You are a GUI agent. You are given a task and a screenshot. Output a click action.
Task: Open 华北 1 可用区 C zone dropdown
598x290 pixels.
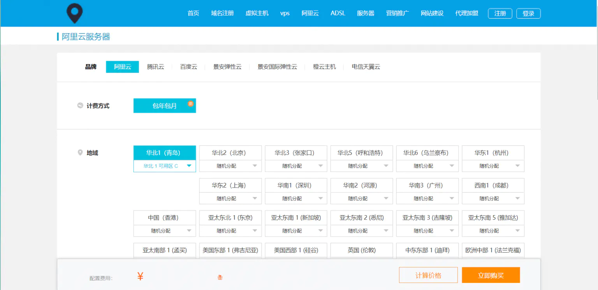coord(165,166)
